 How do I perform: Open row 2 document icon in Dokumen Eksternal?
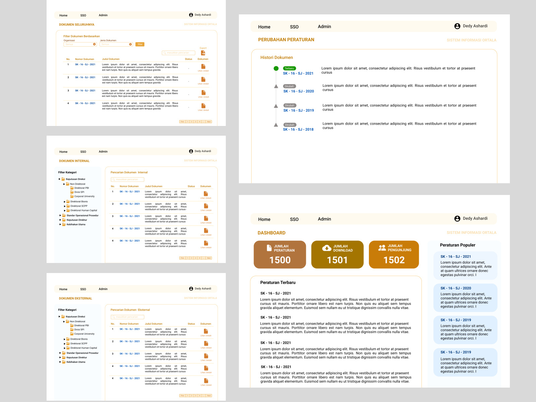coord(206,343)
